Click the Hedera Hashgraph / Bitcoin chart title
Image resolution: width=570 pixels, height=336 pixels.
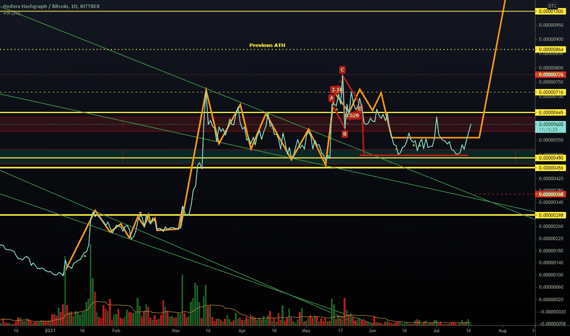[51, 6]
